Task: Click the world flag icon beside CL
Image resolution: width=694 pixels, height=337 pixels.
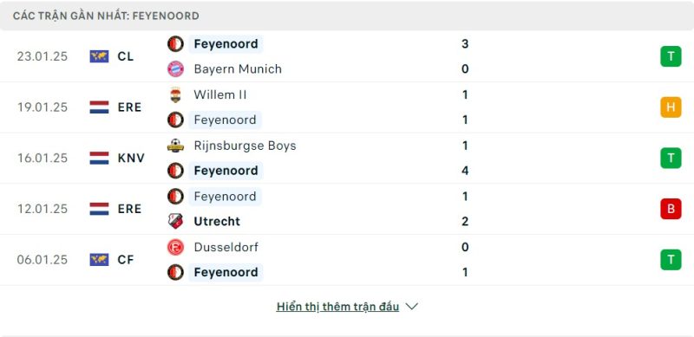Action: click(99, 56)
